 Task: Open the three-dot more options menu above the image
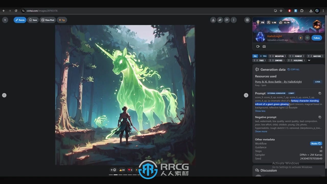click(233, 20)
